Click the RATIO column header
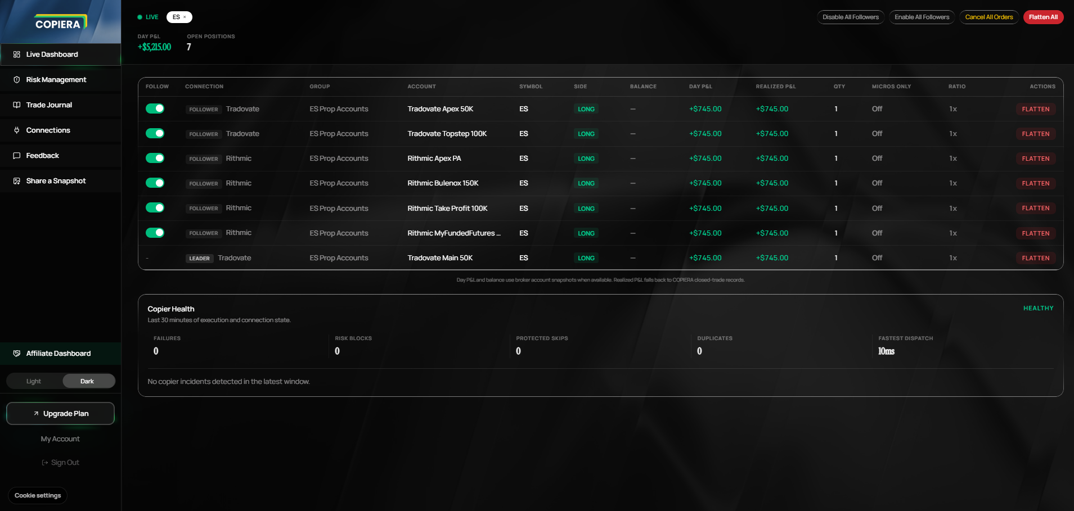Viewport: 1074px width, 511px height. point(957,87)
